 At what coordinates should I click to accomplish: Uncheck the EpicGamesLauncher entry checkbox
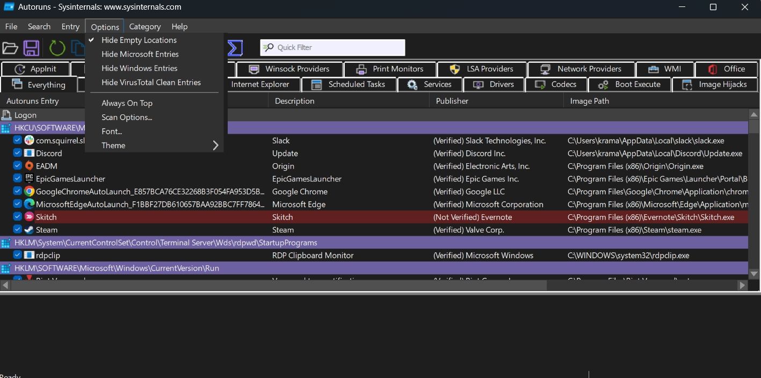click(x=17, y=179)
